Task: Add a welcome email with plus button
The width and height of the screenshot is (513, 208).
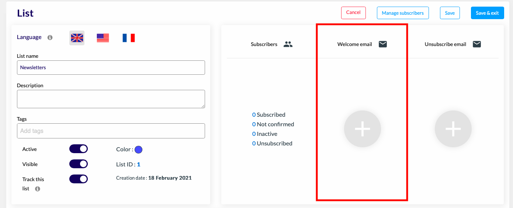Action: click(x=363, y=129)
